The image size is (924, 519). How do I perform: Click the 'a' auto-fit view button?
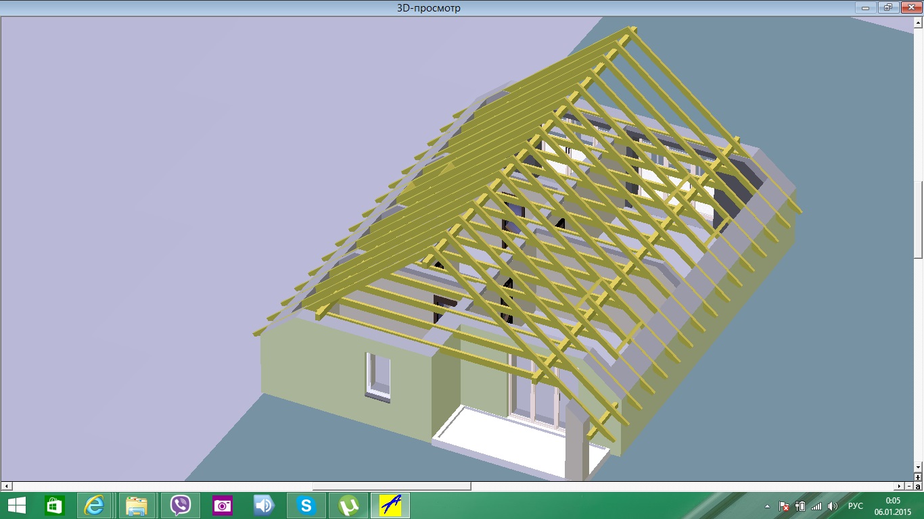(918, 486)
